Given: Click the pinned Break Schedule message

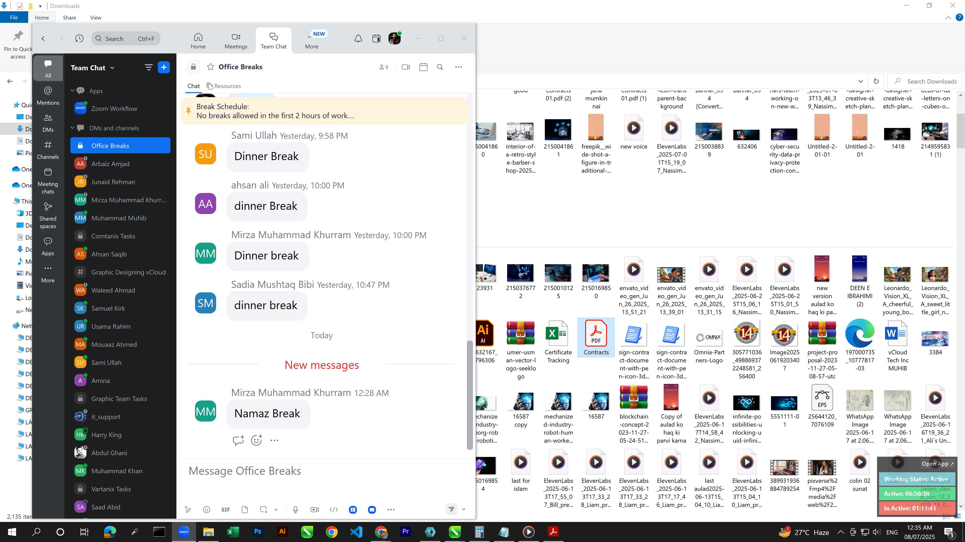Looking at the screenshot, I should click(x=324, y=111).
